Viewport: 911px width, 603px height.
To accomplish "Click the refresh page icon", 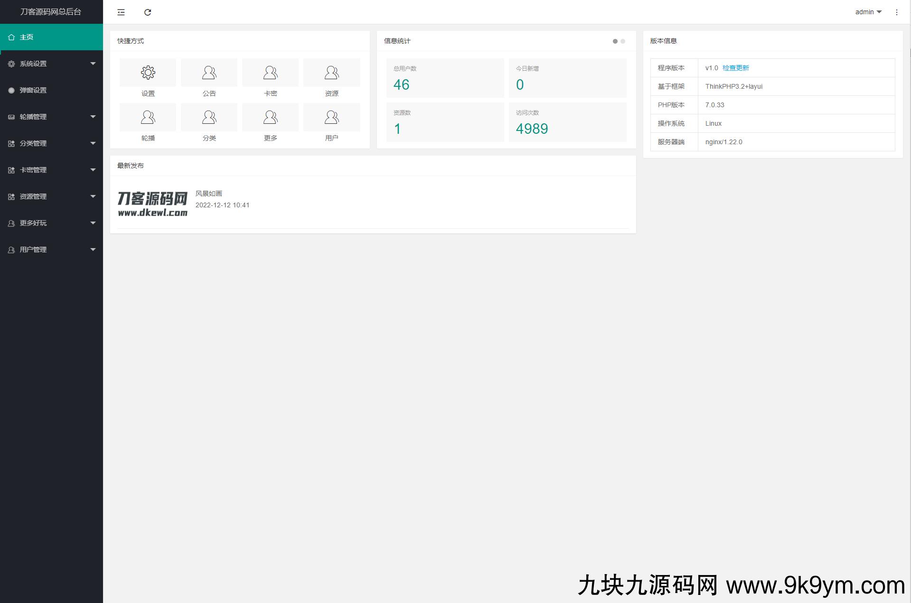I will click(148, 12).
